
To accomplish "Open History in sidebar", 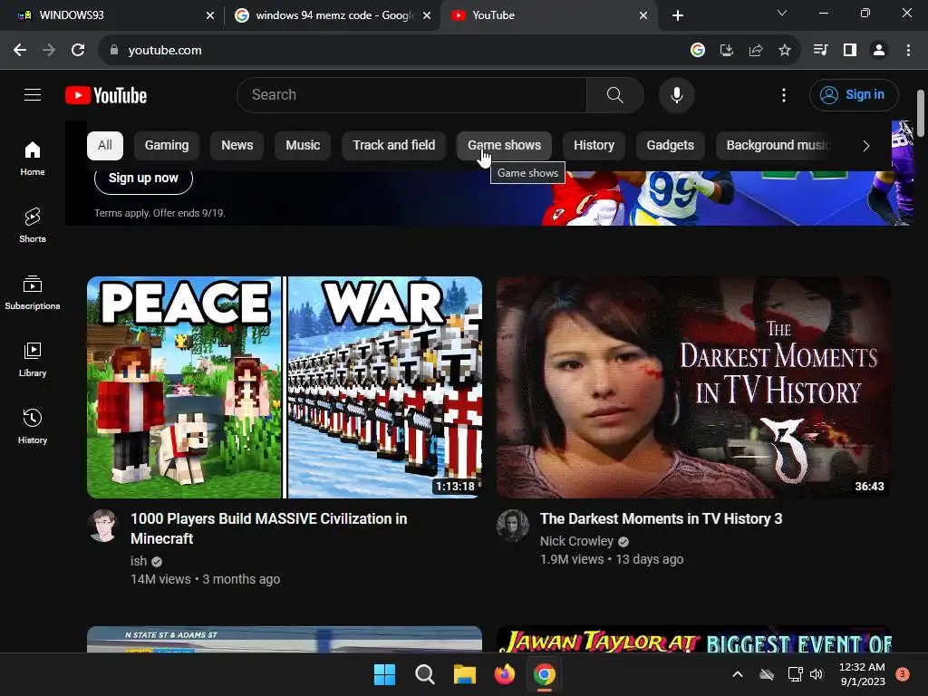I will click(x=33, y=426).
